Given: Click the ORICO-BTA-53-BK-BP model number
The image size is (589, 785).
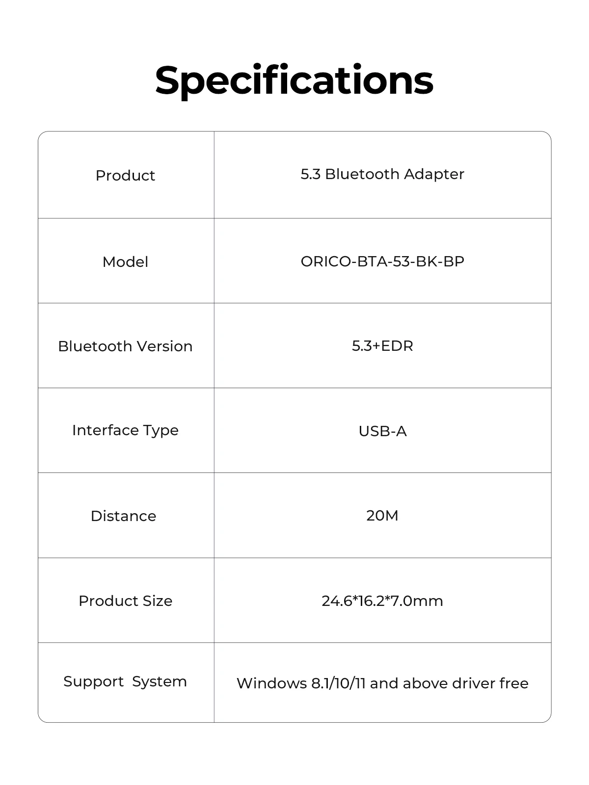Looking at the screenshot, I should [382, 261].
